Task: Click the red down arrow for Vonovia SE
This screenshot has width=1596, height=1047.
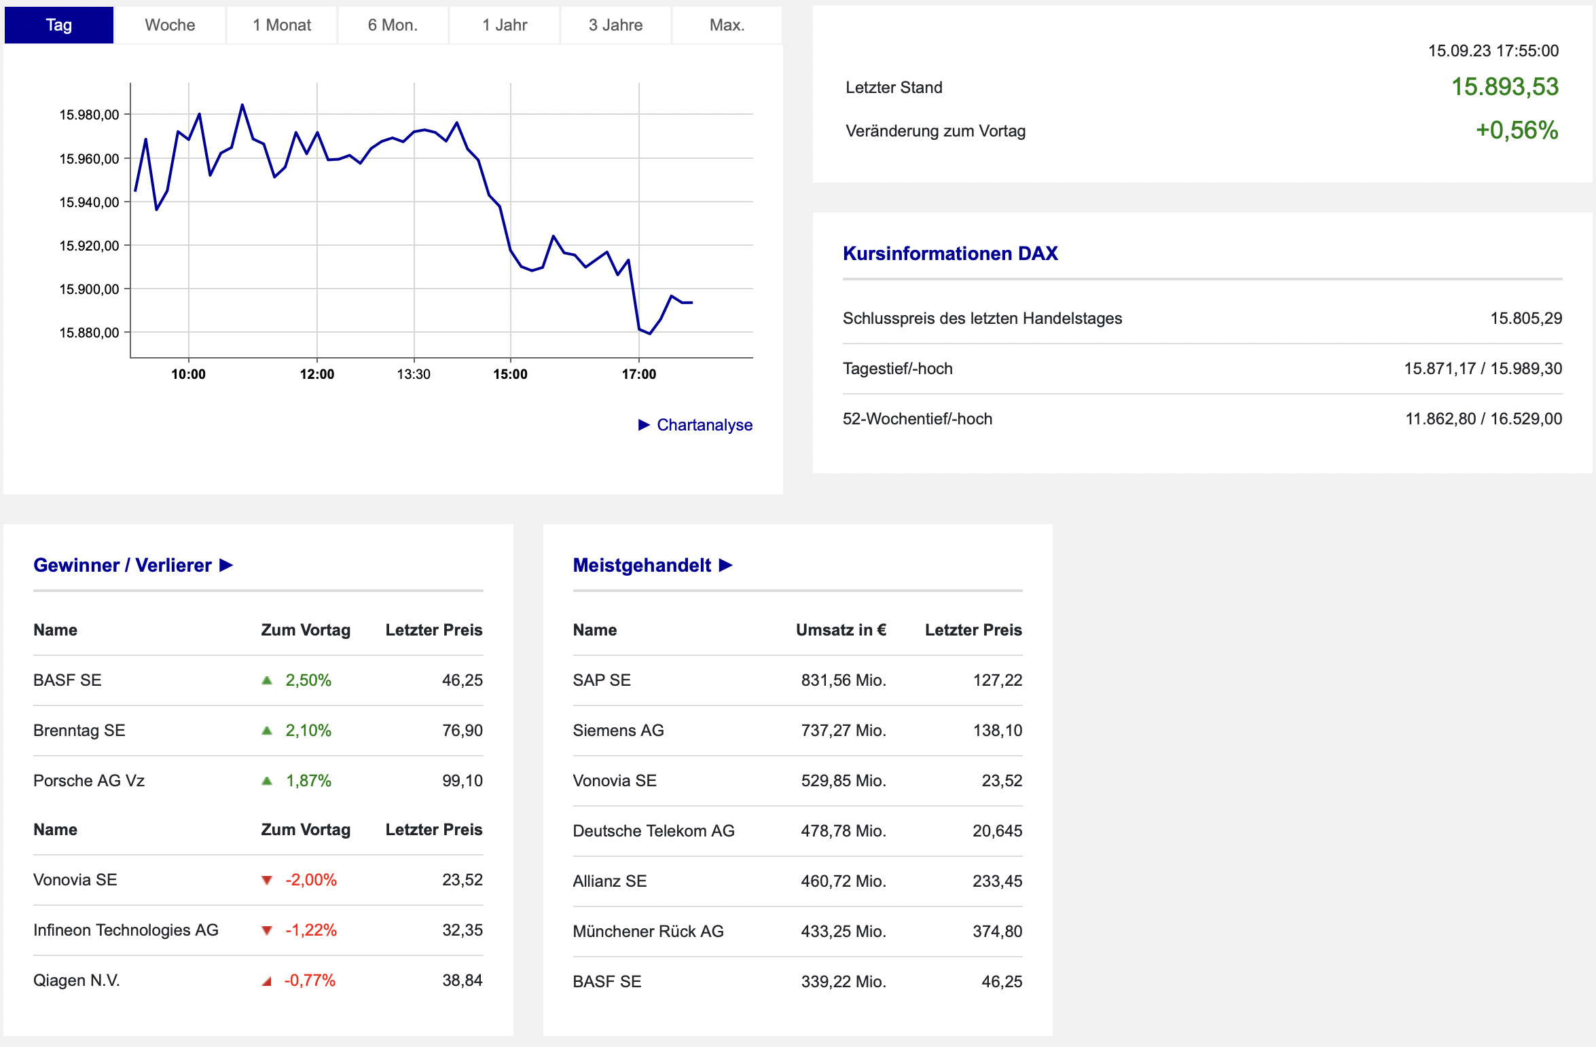Action: (x=267, y=880)
